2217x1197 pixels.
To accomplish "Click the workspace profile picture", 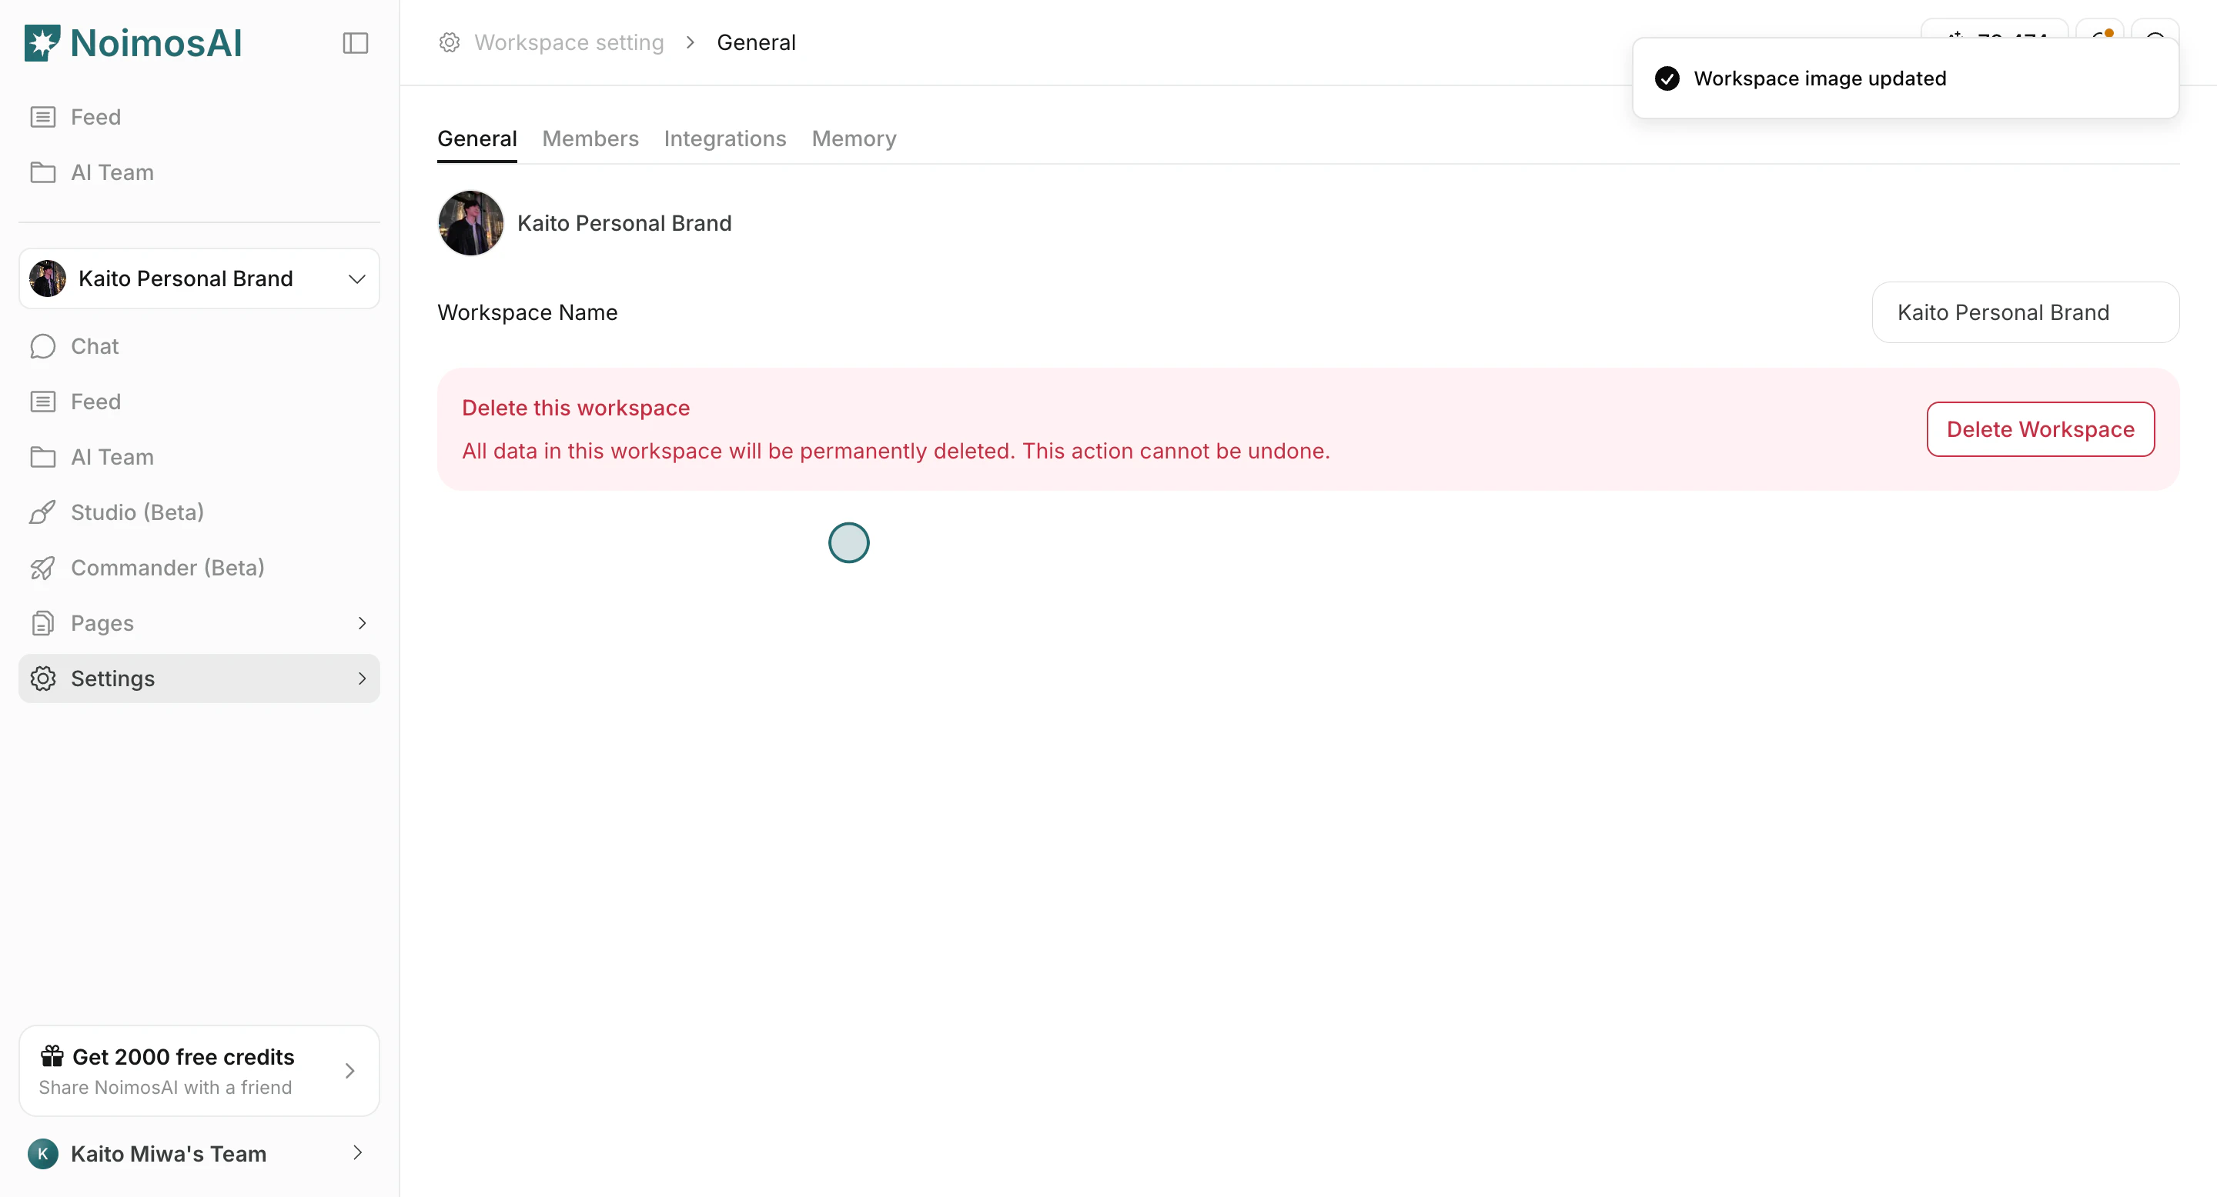I will [x=471, y=223].
